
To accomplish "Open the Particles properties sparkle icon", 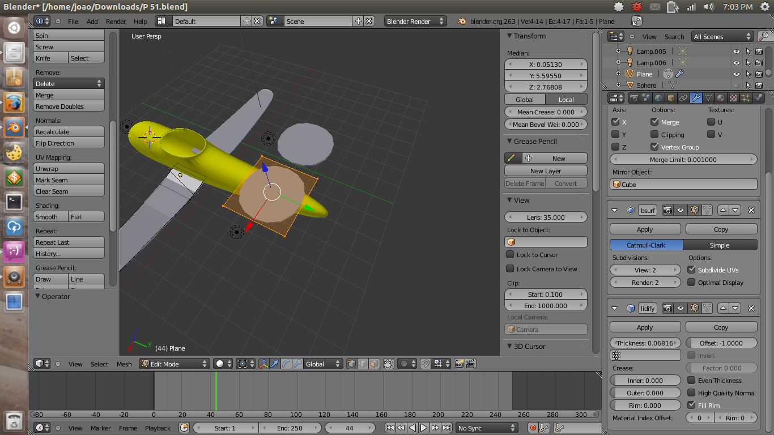I will click(x=746, y=98).
